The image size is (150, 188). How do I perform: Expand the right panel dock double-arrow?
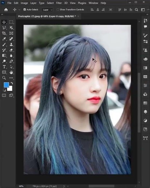(147, 14)
